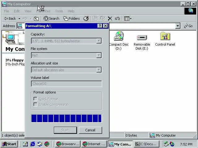198x148 pixels.
Task: Click the Go button by Address bar
Action: 188,26
